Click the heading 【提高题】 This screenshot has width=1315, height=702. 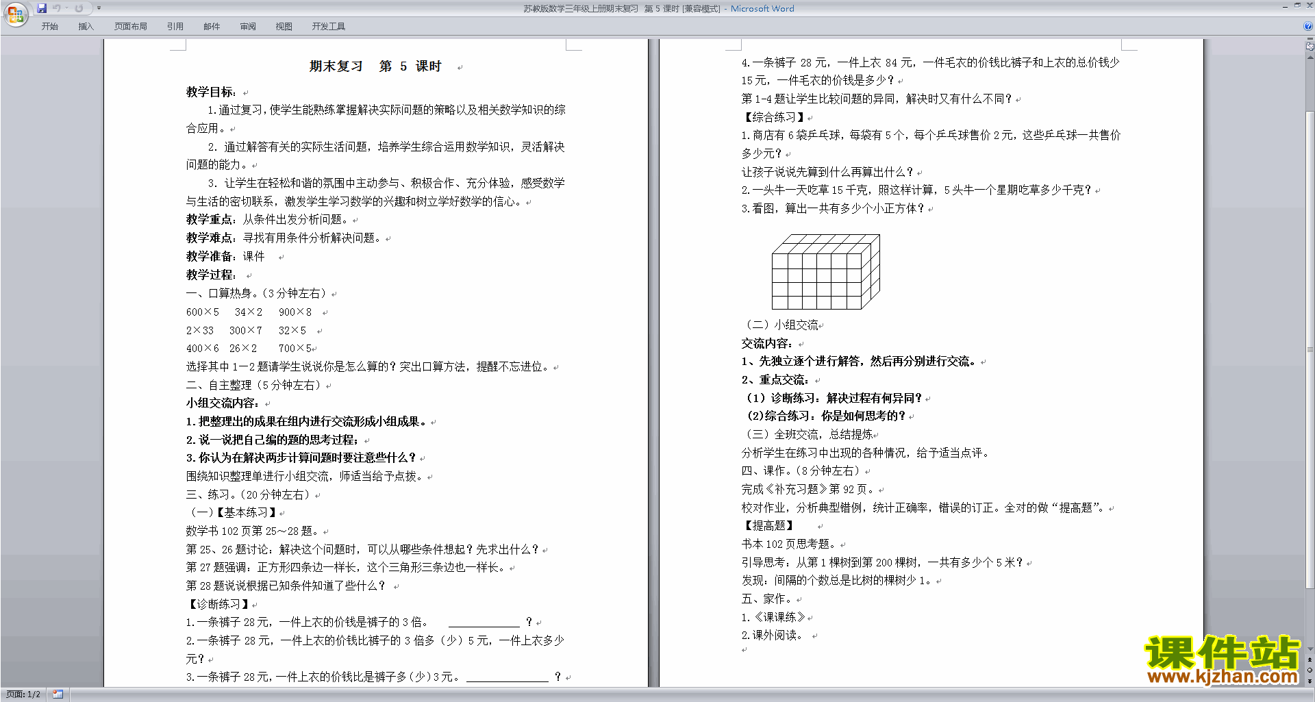pos(768,526)
